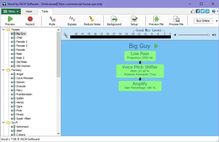Select the Demon voice
The height and width of the screenshot is (142, 219).
point(20,82)
